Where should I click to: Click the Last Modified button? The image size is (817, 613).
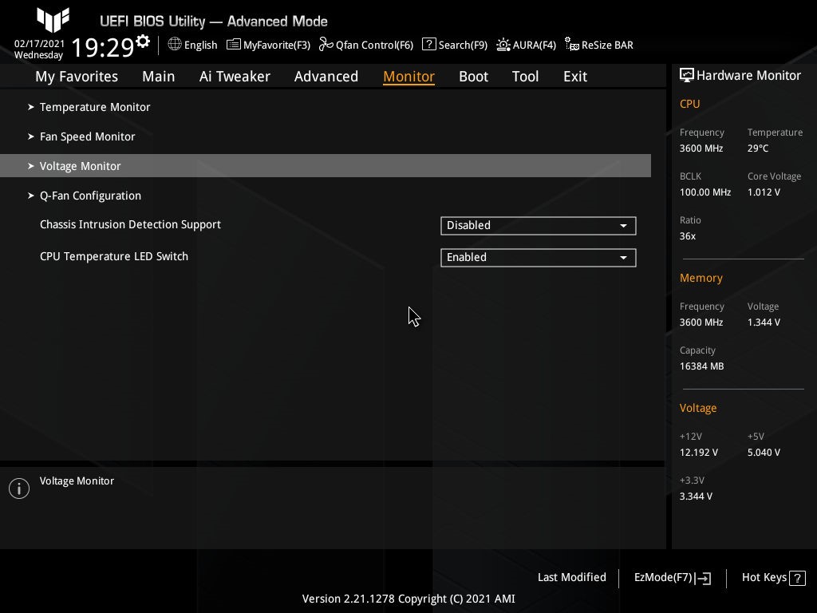coord(571,577)
